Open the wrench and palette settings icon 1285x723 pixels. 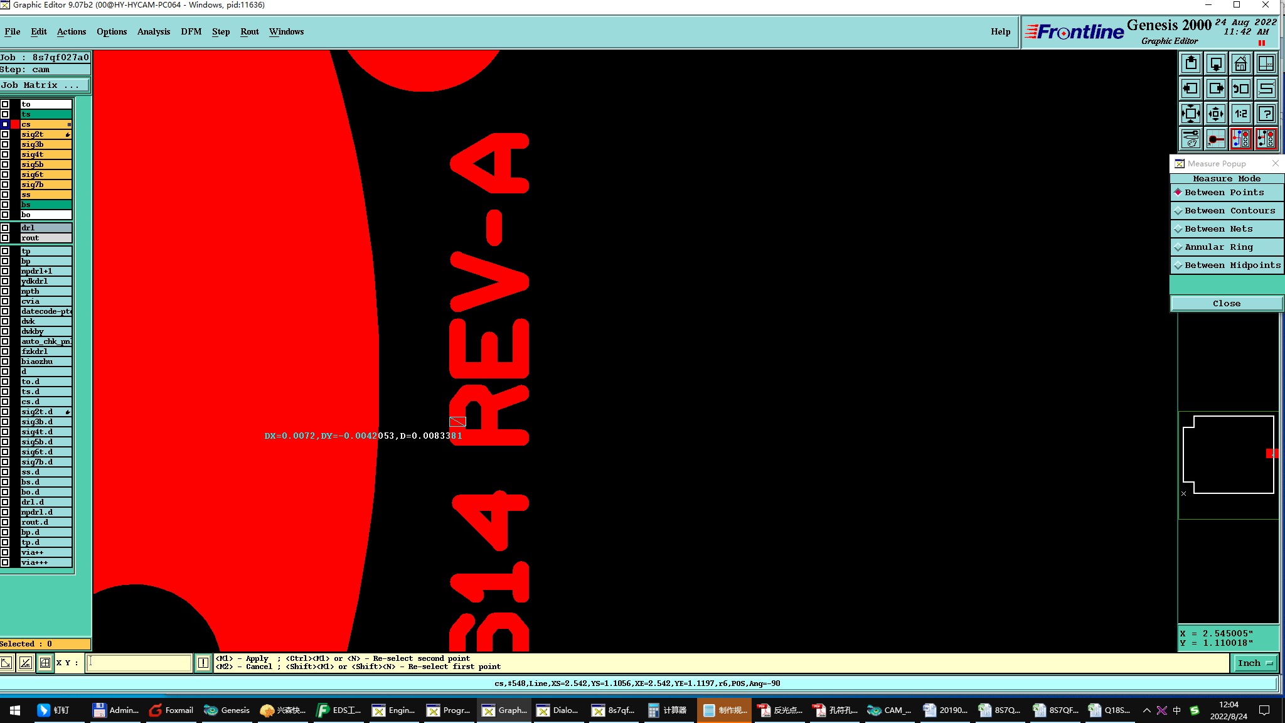[1191, 139]
